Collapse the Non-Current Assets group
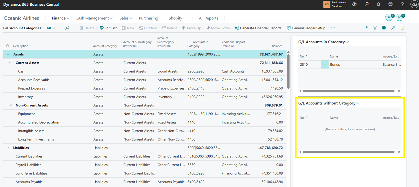 (10, 105)
